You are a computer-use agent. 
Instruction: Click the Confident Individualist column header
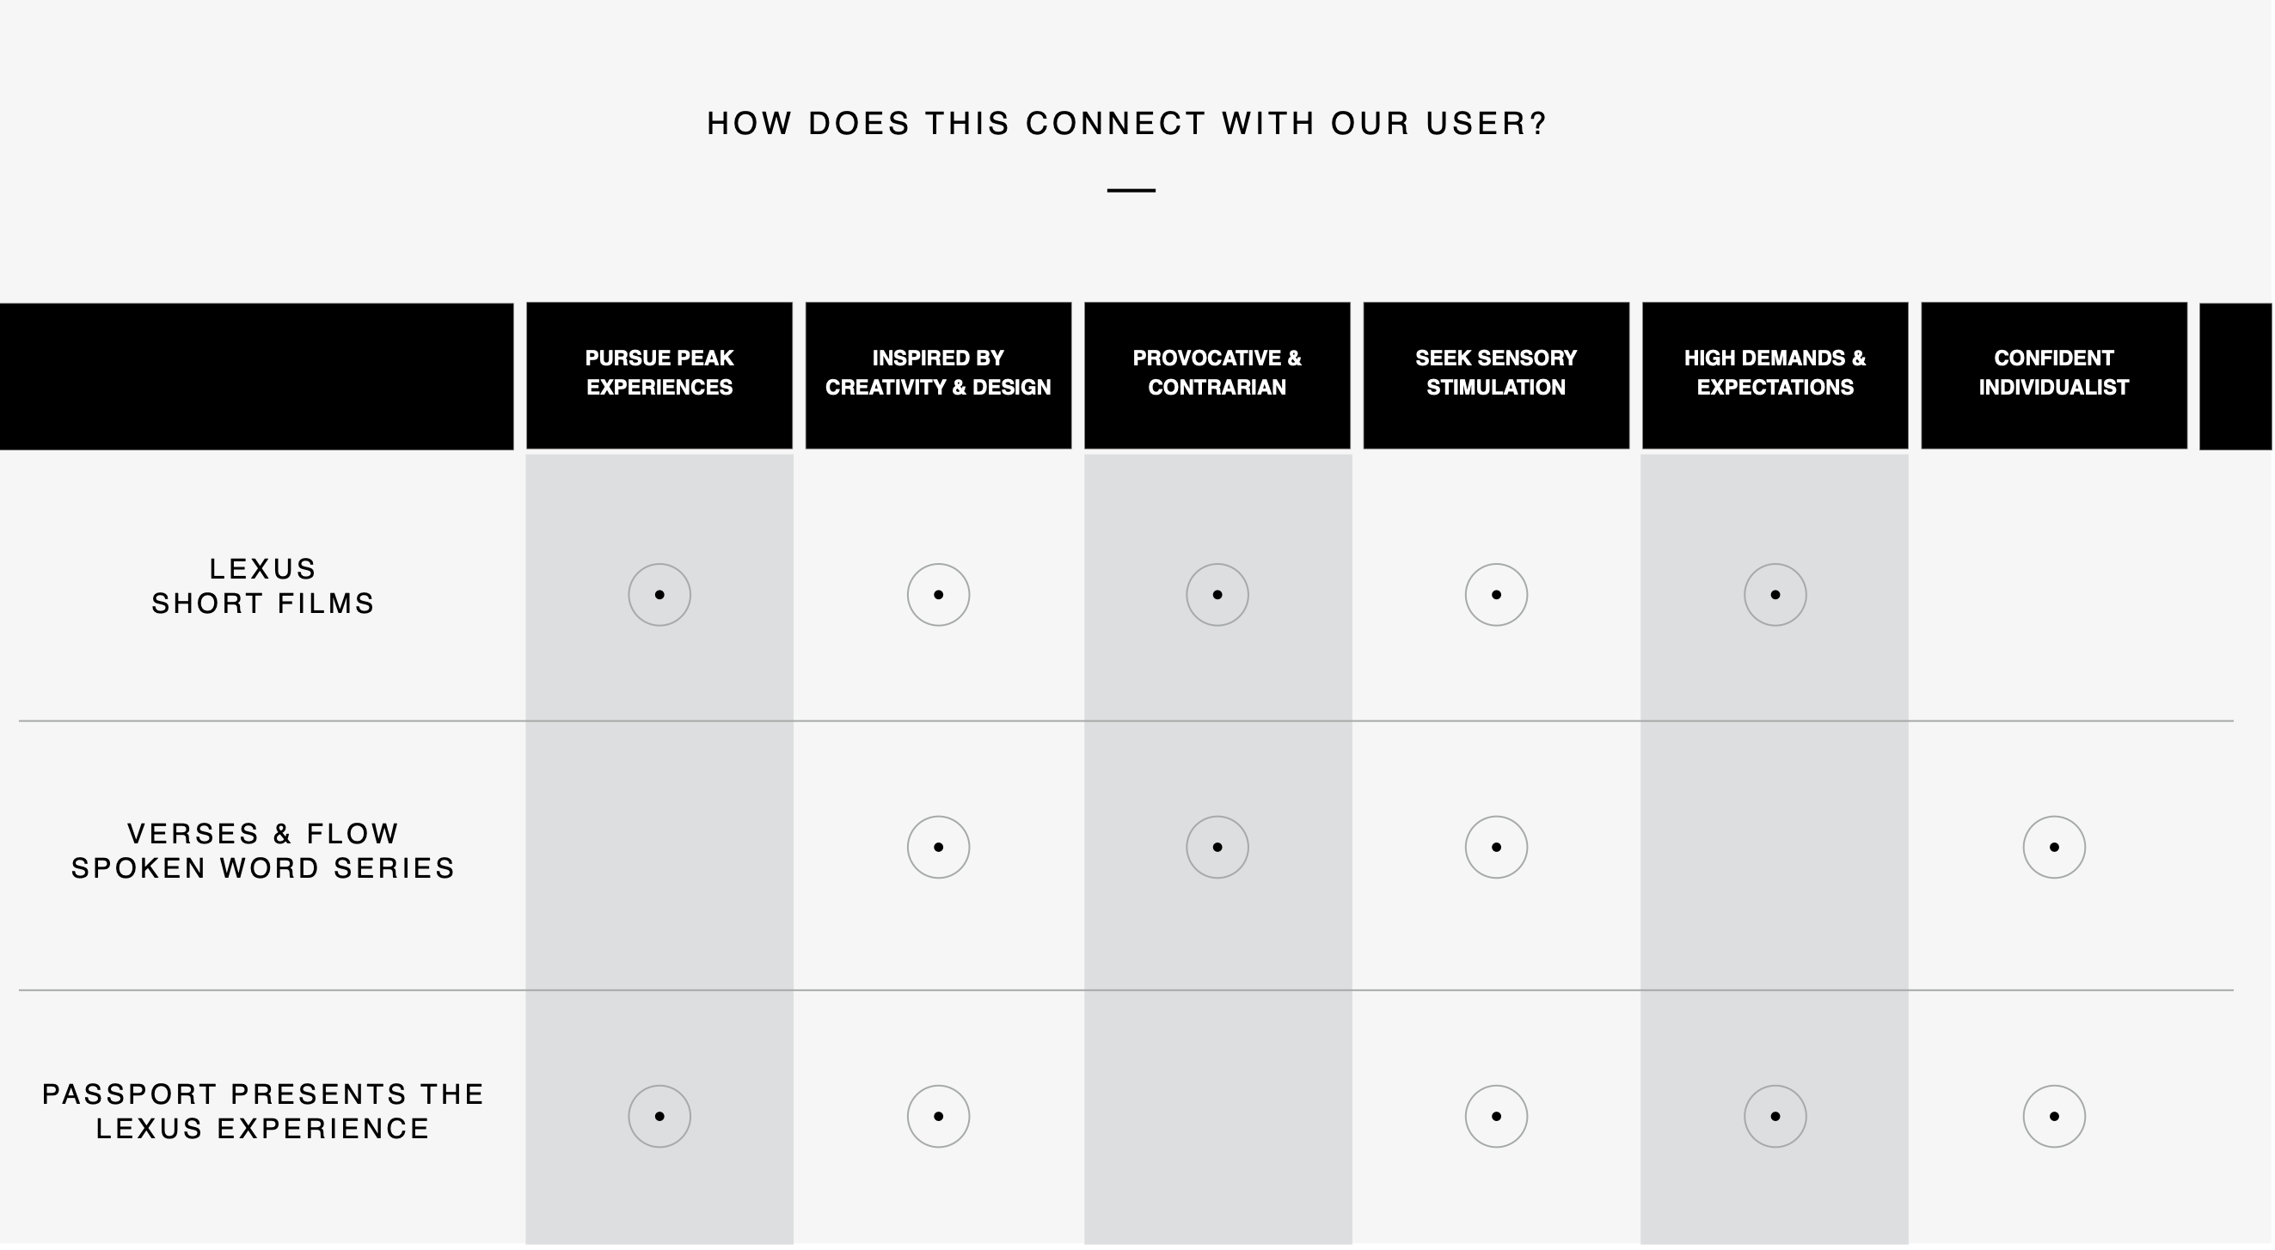coord(2055,376)
